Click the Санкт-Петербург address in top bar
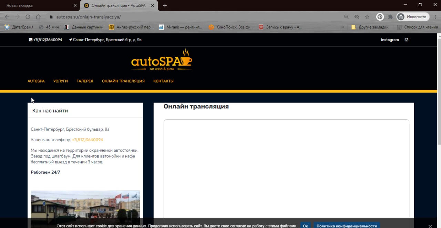 [105, 40]
